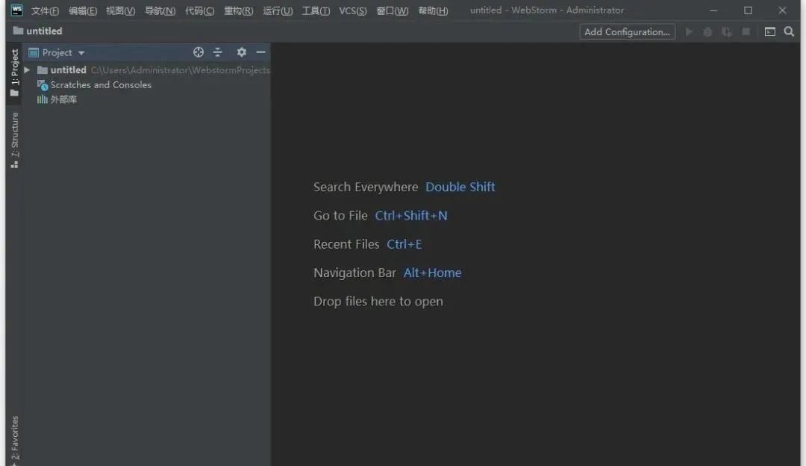Open Project panel settings gear

[x=241, y=52]
